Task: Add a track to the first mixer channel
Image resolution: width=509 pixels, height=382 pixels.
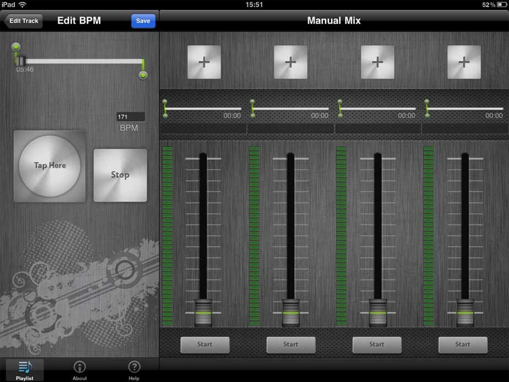Action: 204,62
